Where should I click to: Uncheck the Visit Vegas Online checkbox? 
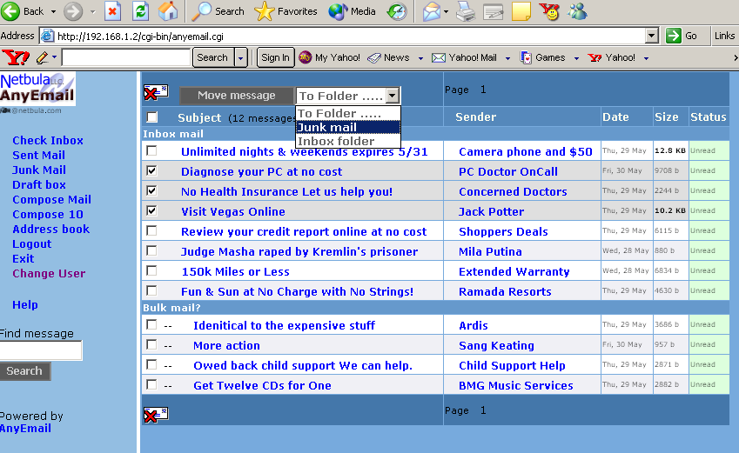[151, 210]
